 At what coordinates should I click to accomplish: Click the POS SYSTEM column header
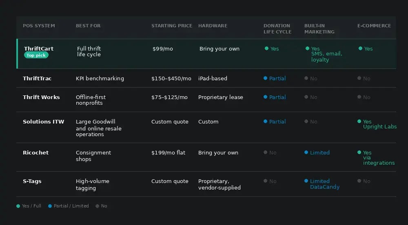[39, 26]
